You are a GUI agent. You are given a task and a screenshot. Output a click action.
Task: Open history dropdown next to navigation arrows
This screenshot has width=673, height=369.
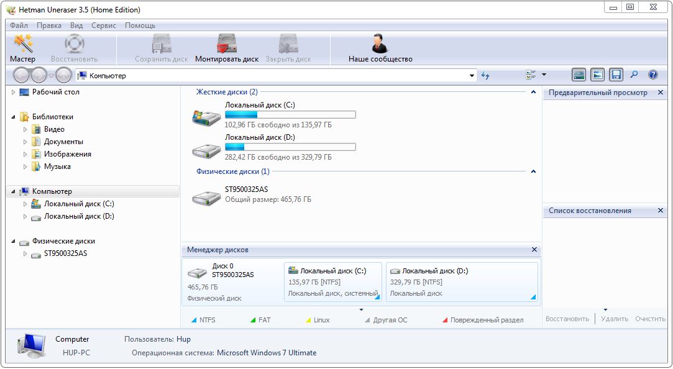(x=51, y=76)
